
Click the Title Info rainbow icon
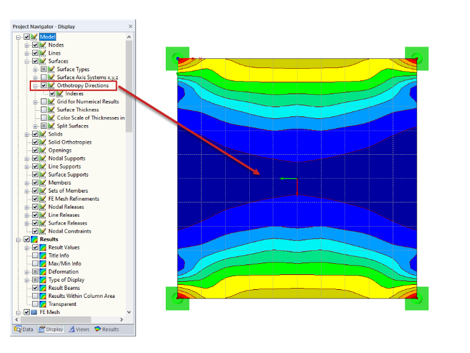[x=43, y=256]
